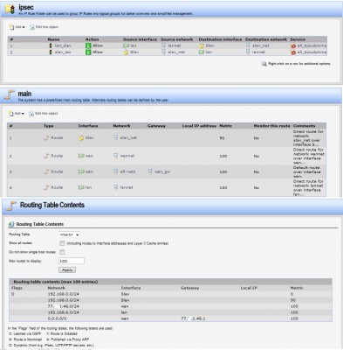Click the Action column header

click(93, 39)
